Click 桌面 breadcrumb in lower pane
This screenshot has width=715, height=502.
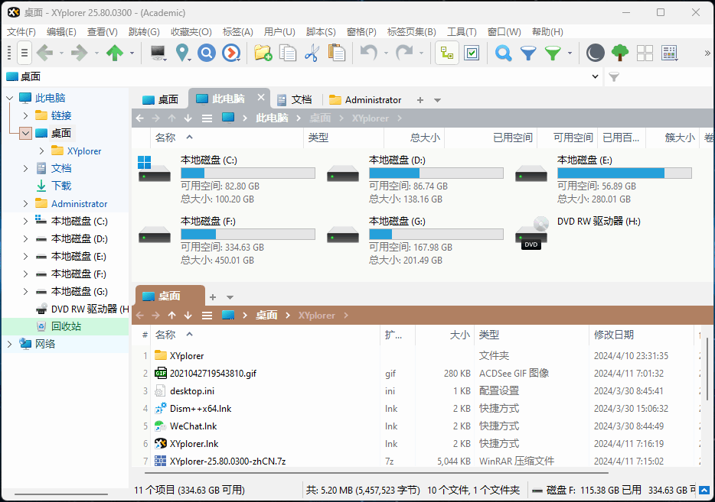pyautogui.click(x=266, y=316)
